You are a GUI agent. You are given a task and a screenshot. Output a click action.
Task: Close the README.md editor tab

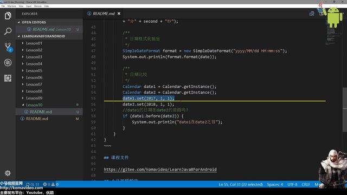click(119, 14)
